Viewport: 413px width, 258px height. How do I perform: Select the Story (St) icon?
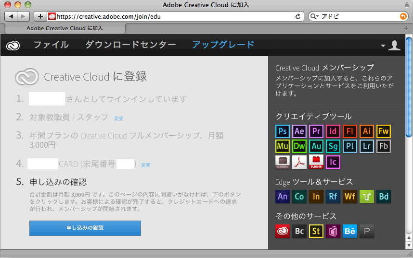(x=316, y=231)
